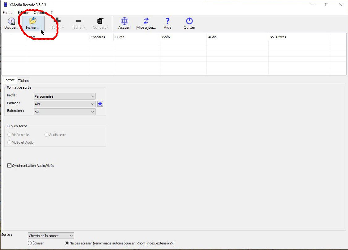This screenshot has height=250, width=348.
Task: Expand the Profil dropdown
Action: 65,96
